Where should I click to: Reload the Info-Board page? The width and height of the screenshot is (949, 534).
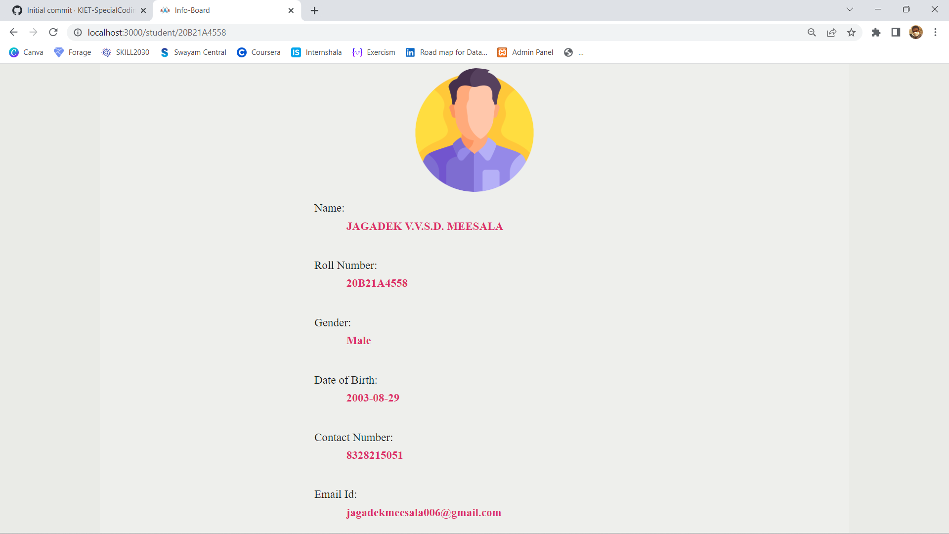click(53, 32)
